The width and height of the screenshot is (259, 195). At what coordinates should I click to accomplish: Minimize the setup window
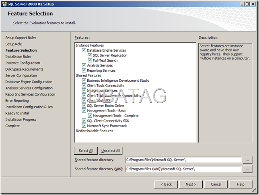242,4
